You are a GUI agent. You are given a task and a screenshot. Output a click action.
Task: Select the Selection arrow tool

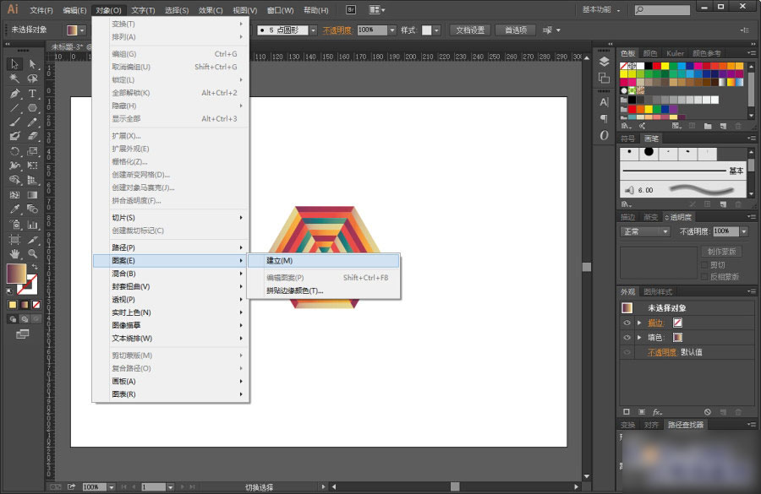[14, 64]
